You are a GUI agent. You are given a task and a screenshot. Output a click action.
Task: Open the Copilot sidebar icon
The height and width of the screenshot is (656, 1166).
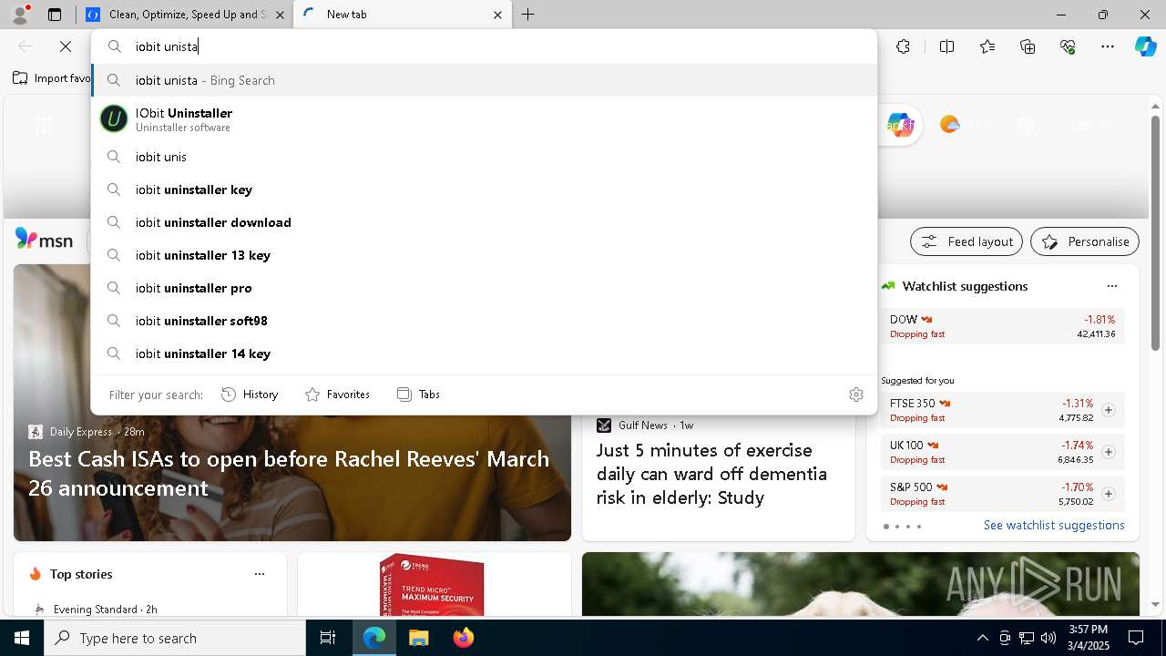1145,46
